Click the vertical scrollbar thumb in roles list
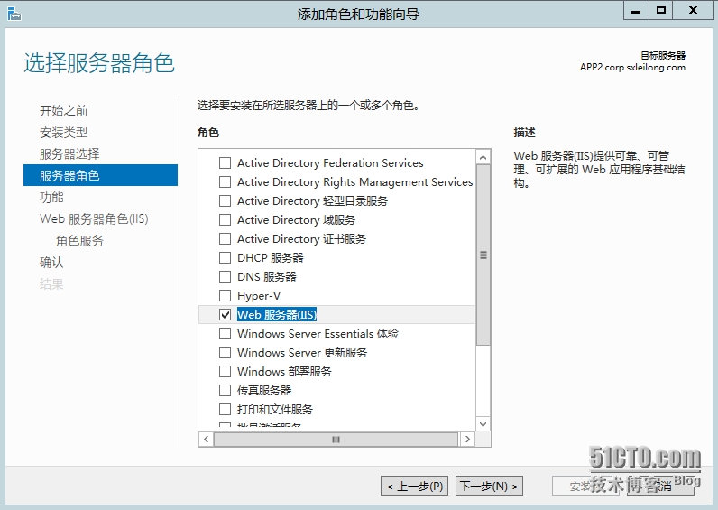 tap(483, 255)
